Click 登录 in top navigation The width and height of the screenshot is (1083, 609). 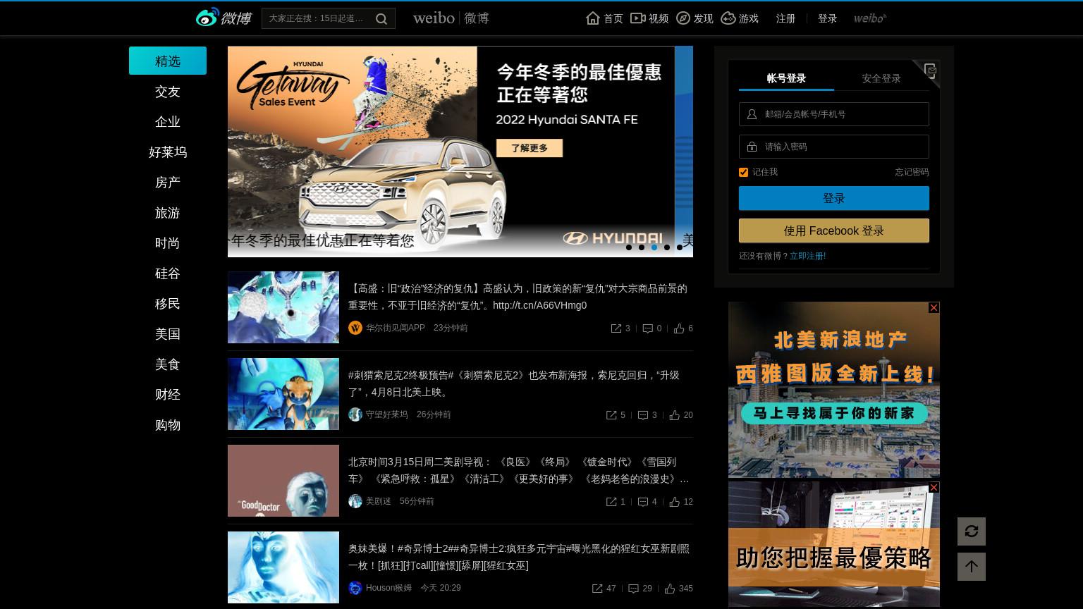(x=827, y=18)
